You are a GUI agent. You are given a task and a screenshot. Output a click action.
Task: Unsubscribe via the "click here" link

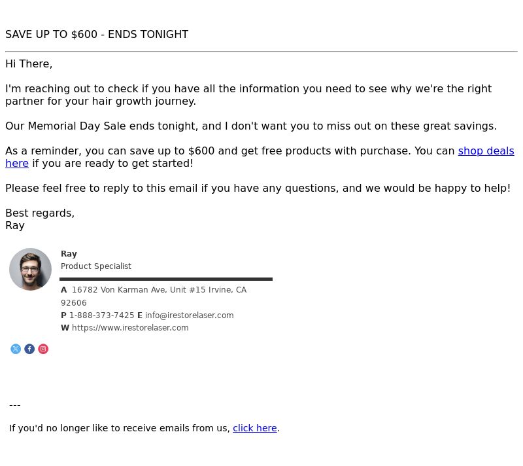(255, 428)
